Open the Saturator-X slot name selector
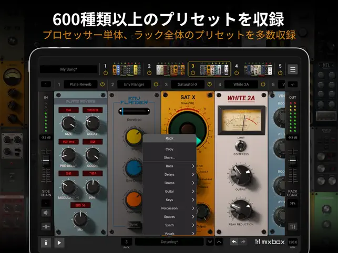Viewport: 338px width, 253px height. coord(188,85)
